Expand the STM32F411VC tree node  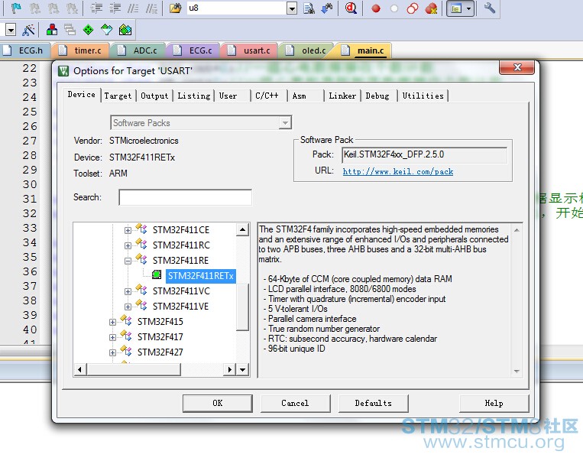(x=128, y=291)
